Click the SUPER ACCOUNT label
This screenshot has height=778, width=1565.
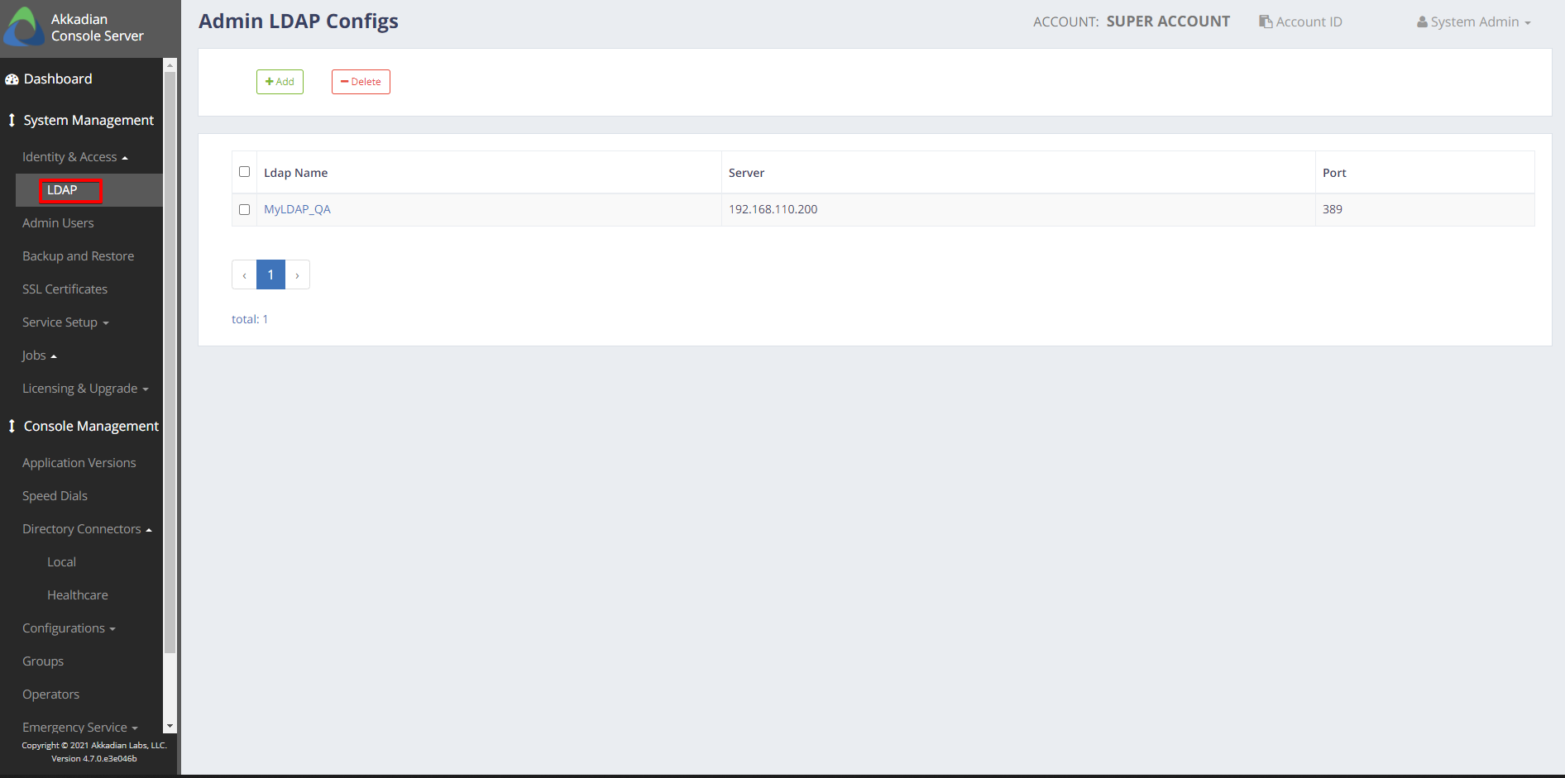[1168, 21]
